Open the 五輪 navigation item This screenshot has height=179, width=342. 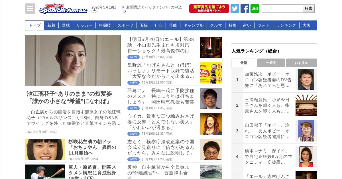[x=144, y=25]
